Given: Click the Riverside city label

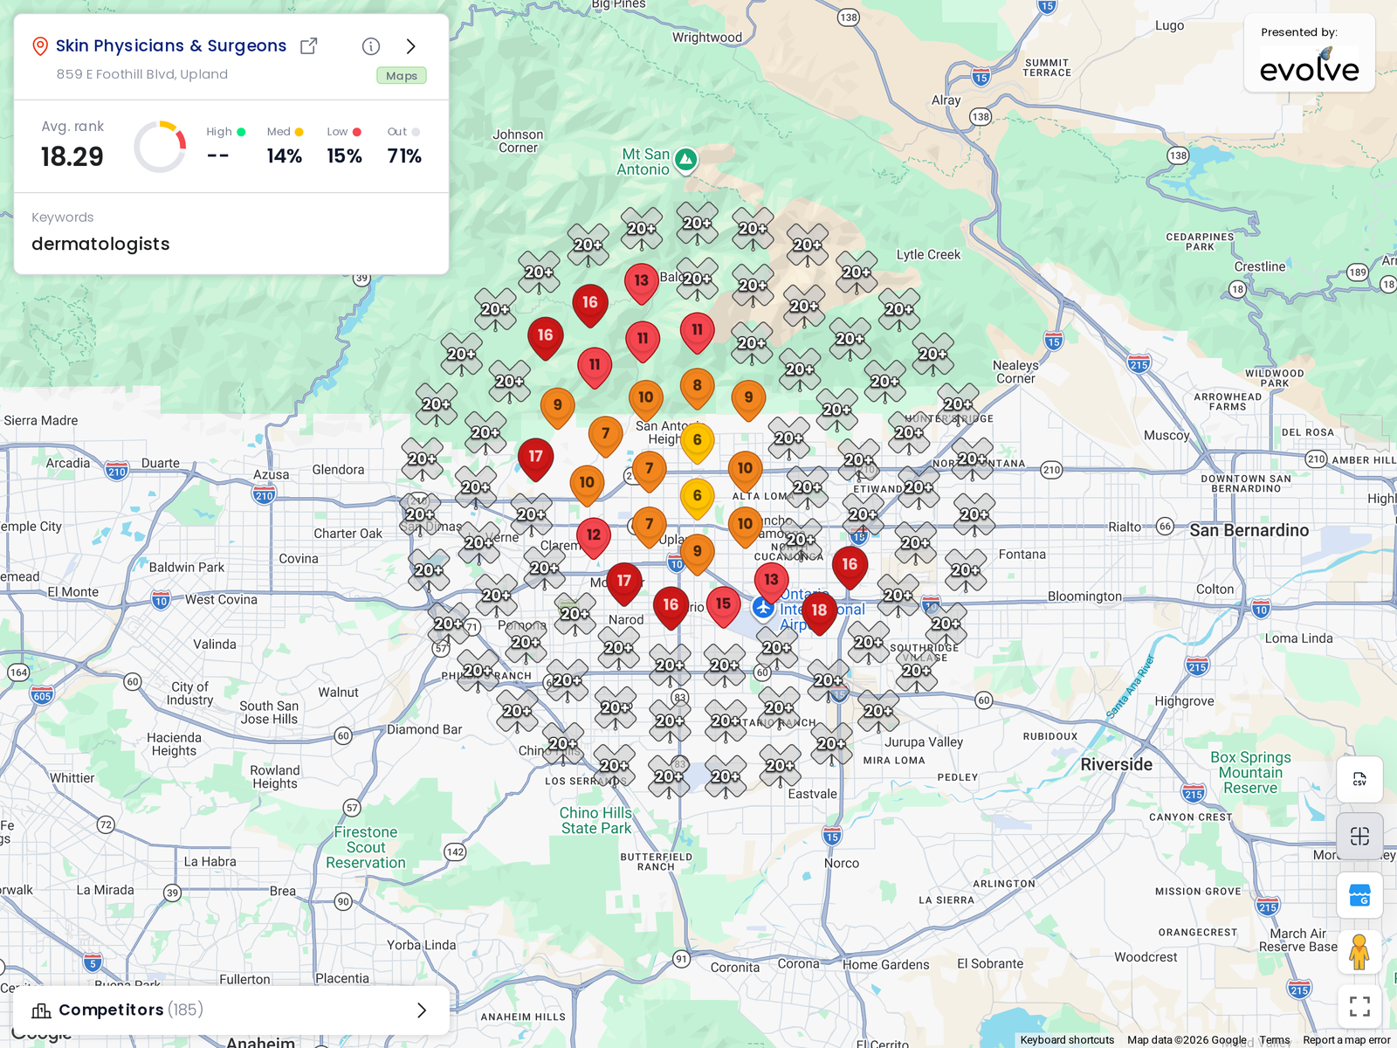Looking at the screenshot, I should 1116,764.
